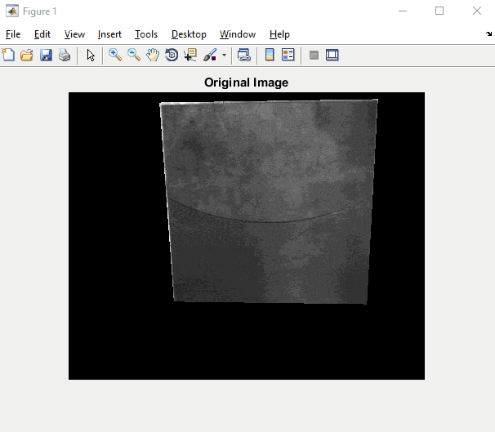Select the Zoom Out magnifier tool
This screenshot has height=432, width=495.
[x=134, y=56]
